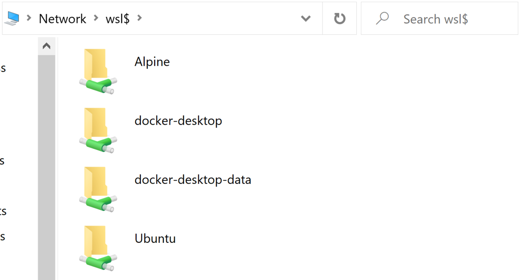Click the docker-desktop folder name
Screen dimensions: 520x280
coord(178,120)
